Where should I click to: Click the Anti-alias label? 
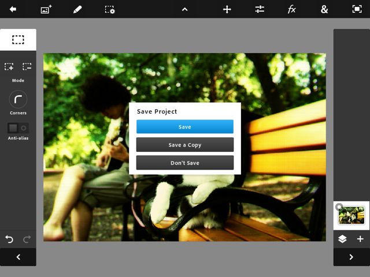coord(18,138)
